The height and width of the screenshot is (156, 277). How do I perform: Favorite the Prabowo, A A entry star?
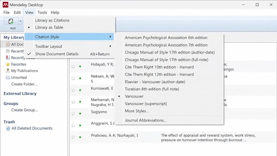[x=73, y=137]
